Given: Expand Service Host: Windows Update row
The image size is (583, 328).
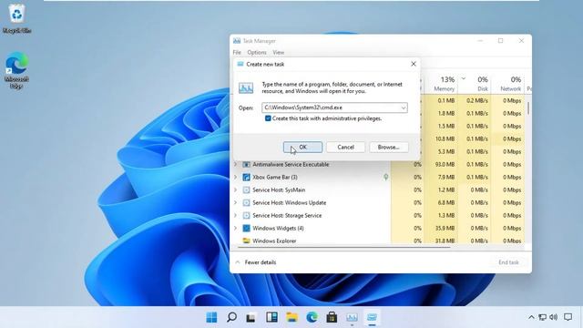Looking at the screenshot, I should [x=236, y=202].
